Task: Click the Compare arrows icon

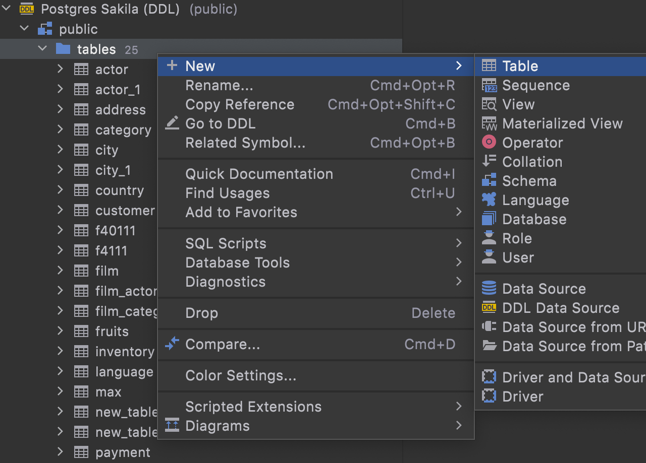Action: click(x=172, y=344)
